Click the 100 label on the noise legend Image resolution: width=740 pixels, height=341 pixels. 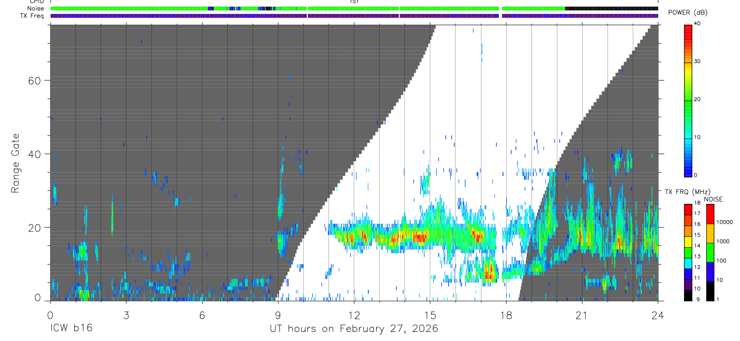tap(722, 260)
